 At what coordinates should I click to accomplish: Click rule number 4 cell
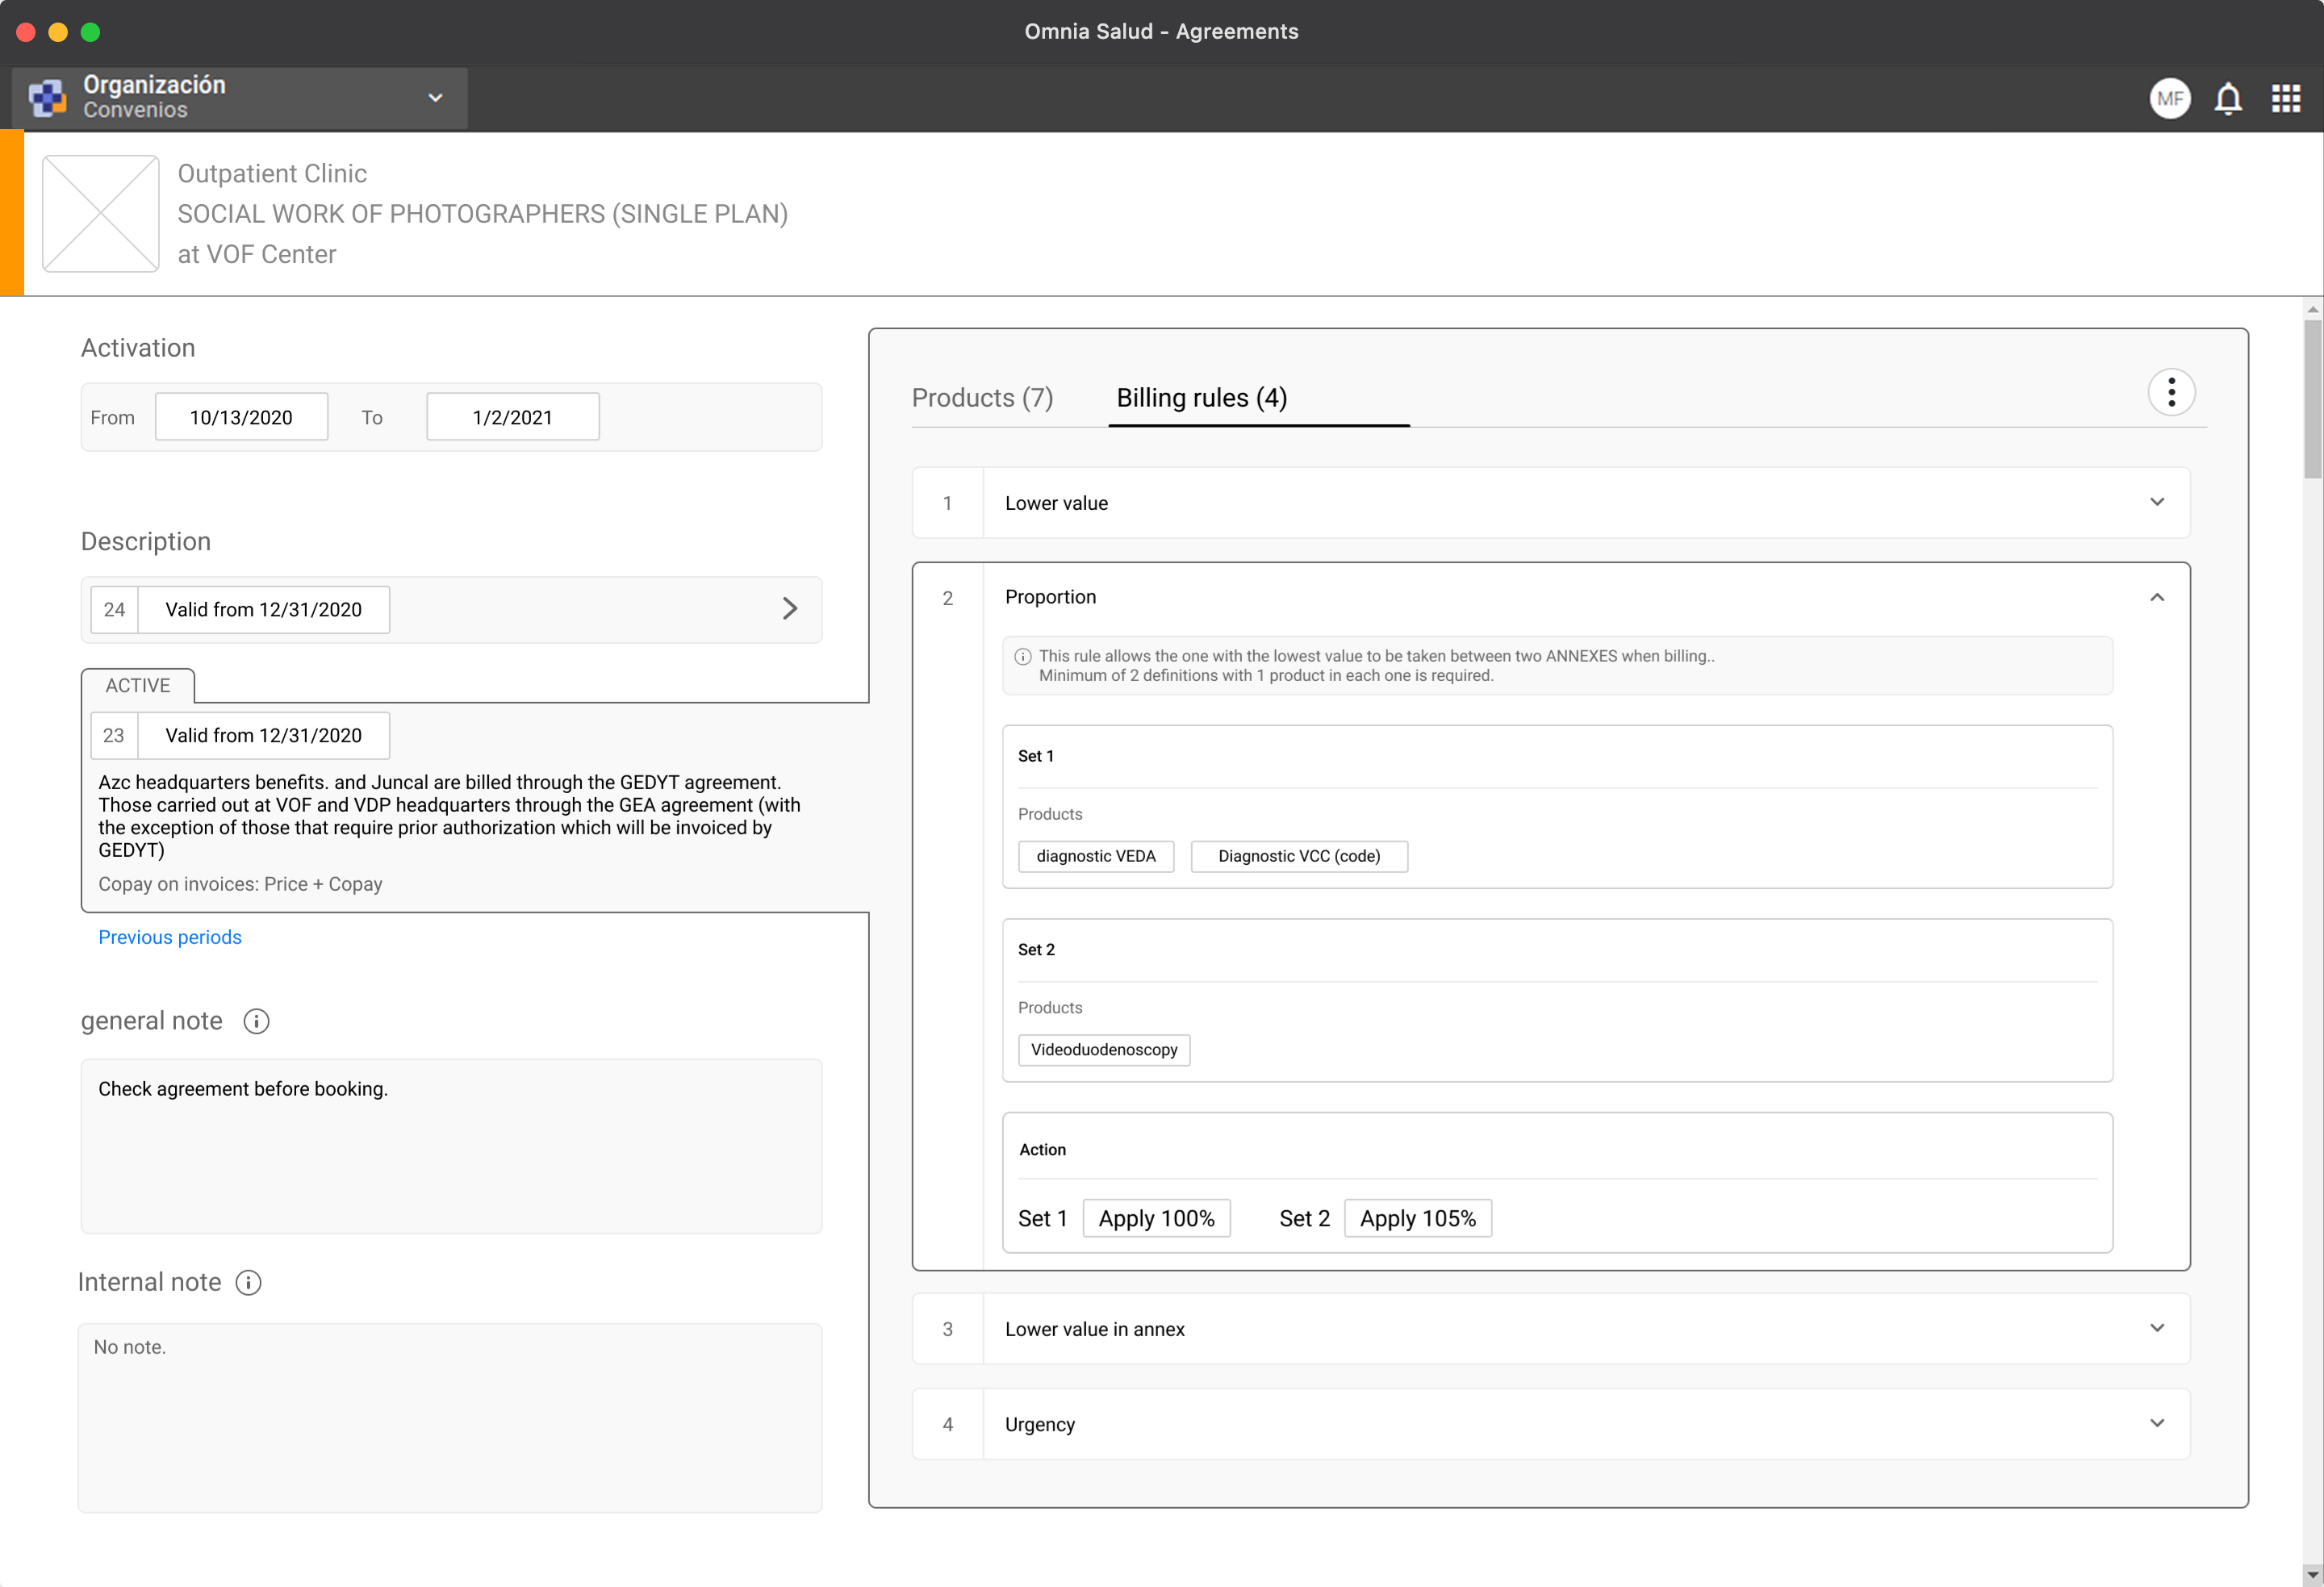coord(947,1424)
